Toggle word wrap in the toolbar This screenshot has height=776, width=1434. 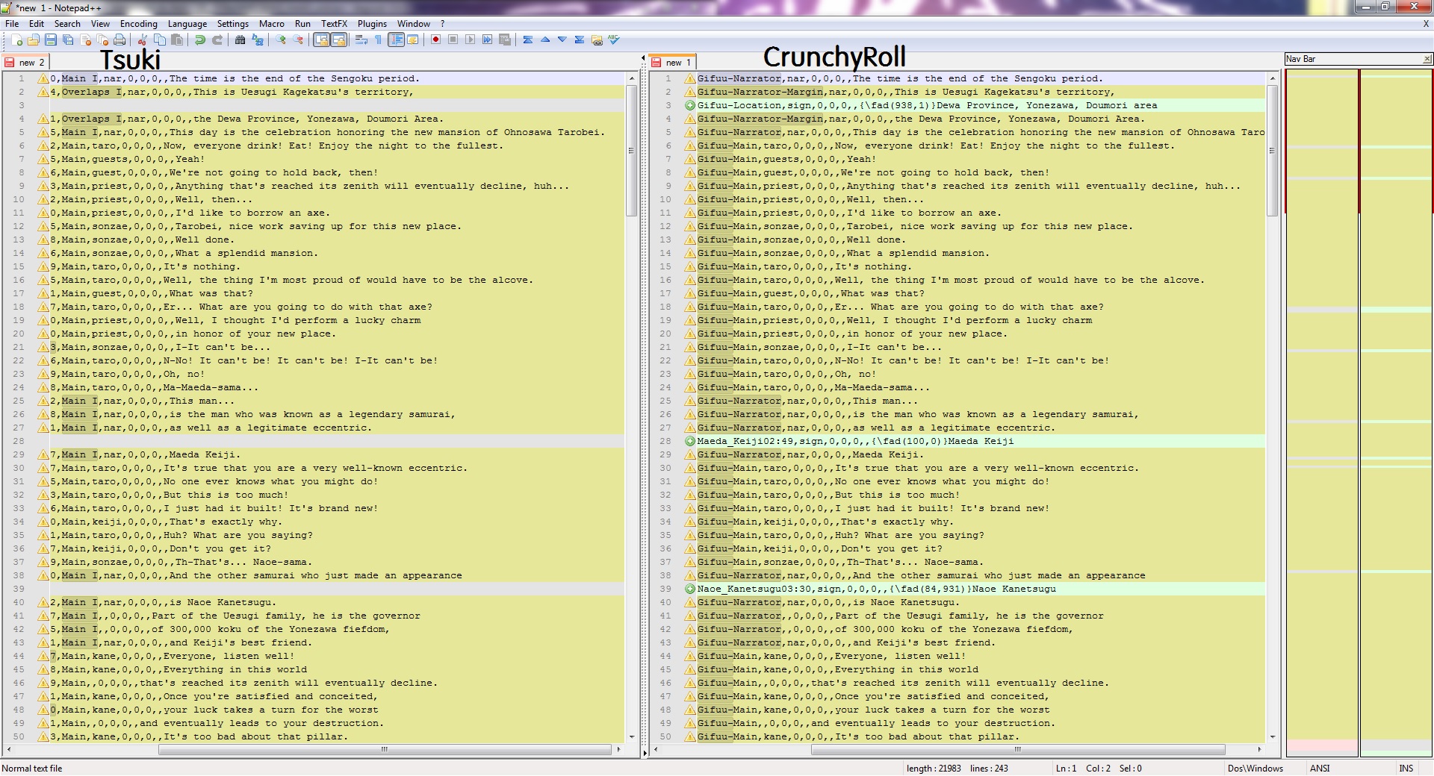361,40
